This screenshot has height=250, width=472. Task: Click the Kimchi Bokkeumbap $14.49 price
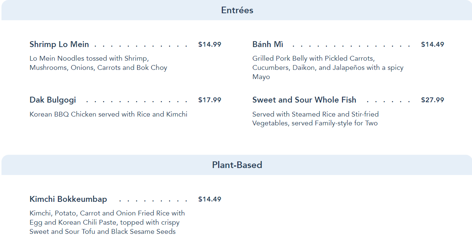pyautogui.click(x=209, y=199)
